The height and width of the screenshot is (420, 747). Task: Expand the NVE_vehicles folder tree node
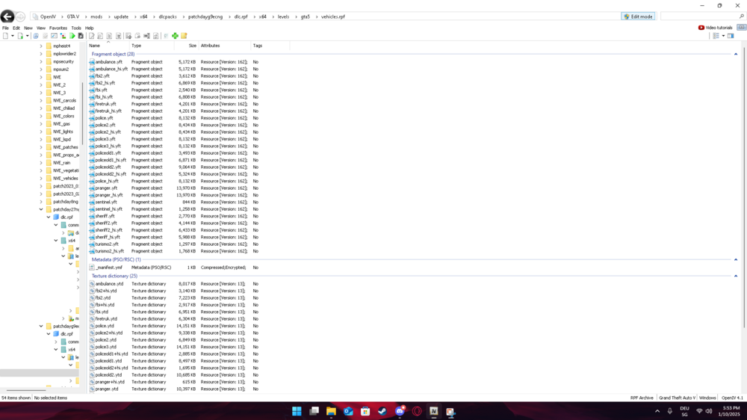(41, 179)
